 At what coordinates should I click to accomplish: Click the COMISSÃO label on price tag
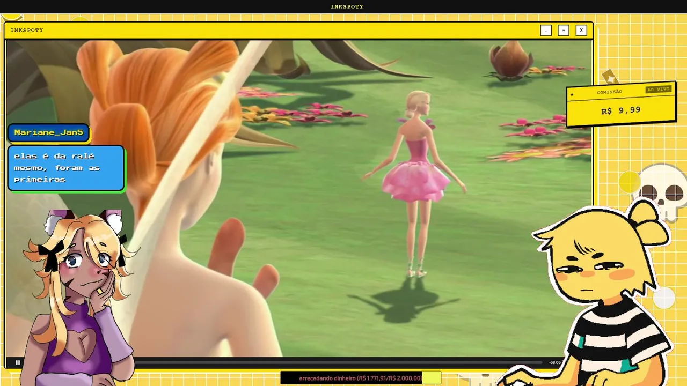click(x=609, y=92)
